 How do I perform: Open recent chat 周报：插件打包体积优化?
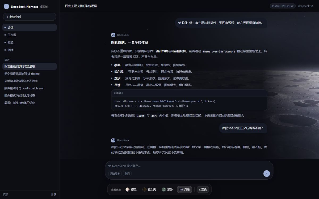tap(30, 103)
